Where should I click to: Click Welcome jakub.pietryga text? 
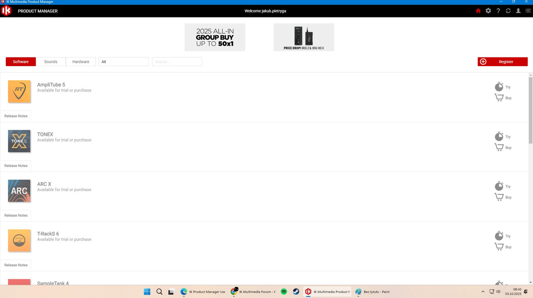(x=265, y=11)
